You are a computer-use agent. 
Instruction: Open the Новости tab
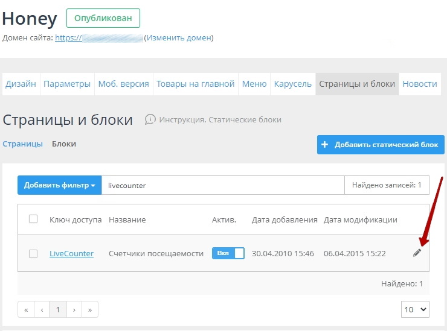(419, 84)
